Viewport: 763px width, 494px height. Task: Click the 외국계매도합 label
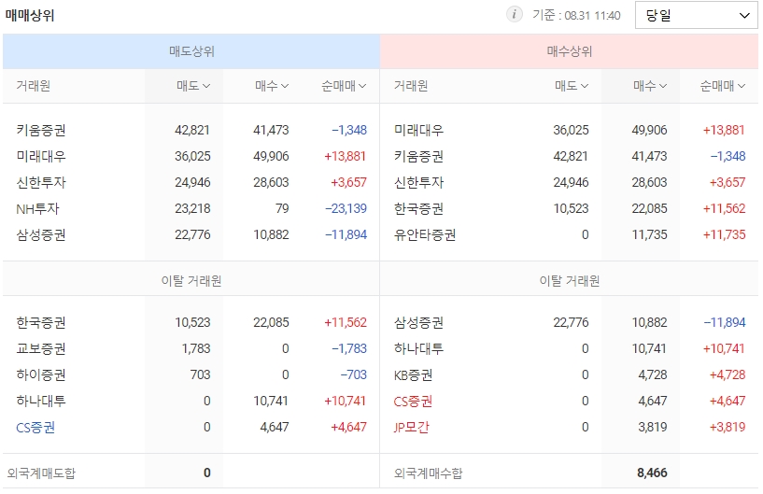[x=41, y=473]
